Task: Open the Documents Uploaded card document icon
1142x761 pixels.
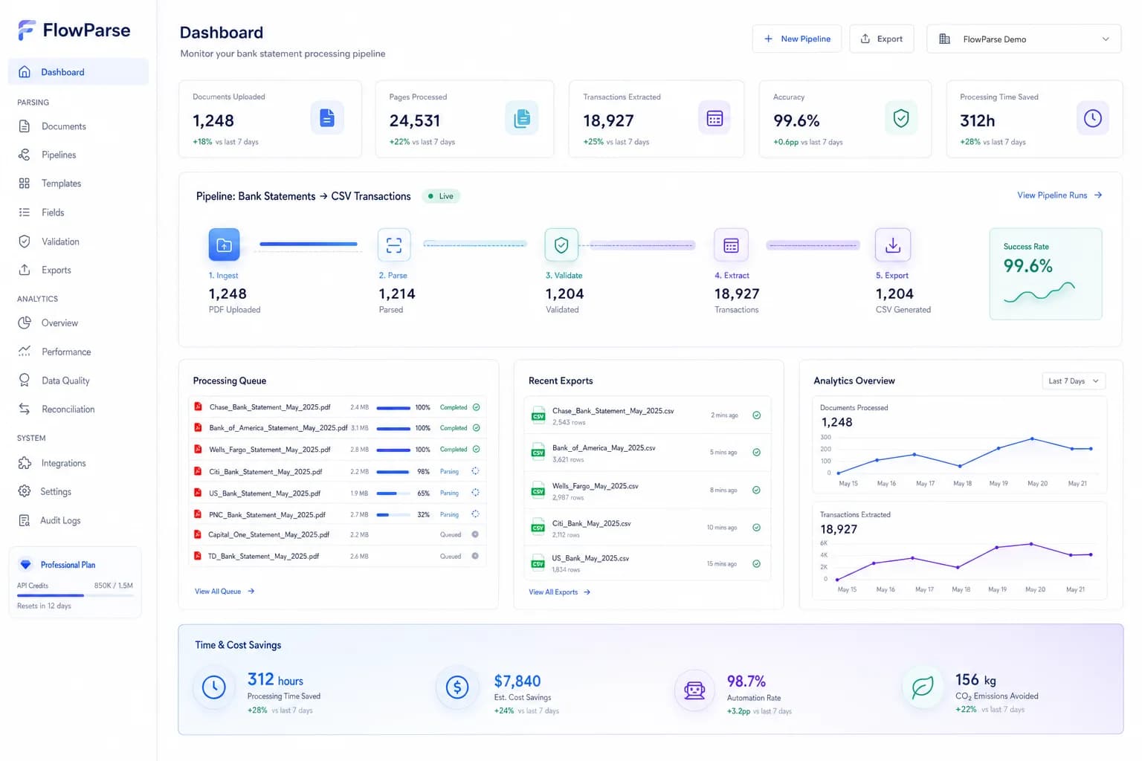Action: pos(327,118)
